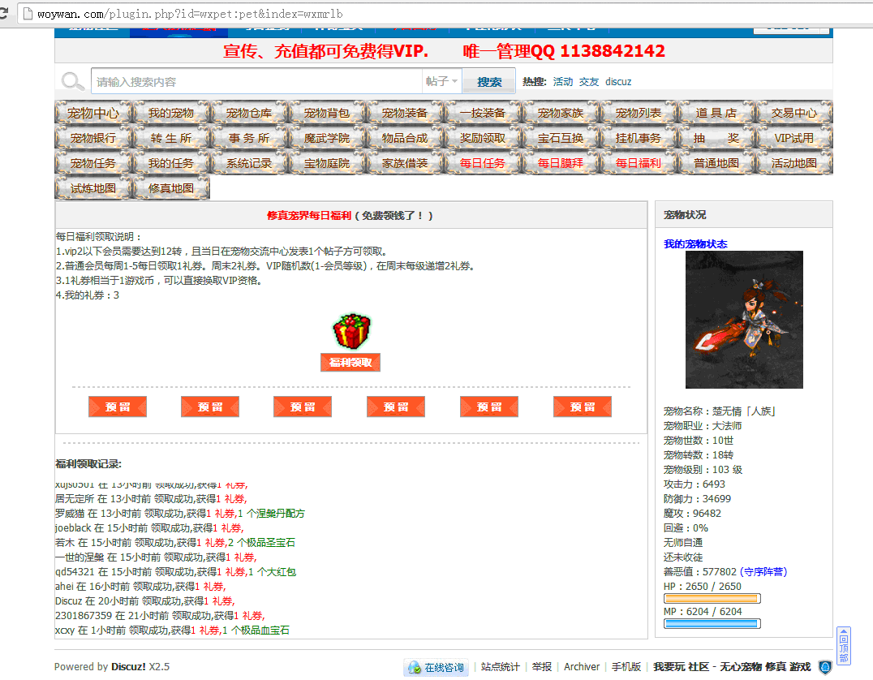Open the 挂机事务 menu
873x680 pixels.
click(639, 138)
